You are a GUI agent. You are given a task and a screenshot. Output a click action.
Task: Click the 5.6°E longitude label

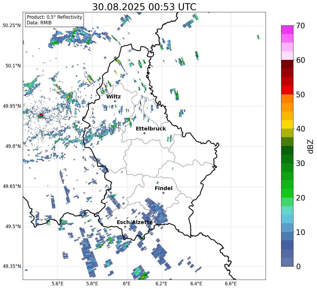coord(58,284)
